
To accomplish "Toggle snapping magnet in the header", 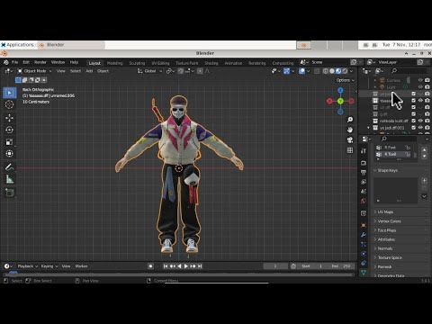I will [181, 71].
